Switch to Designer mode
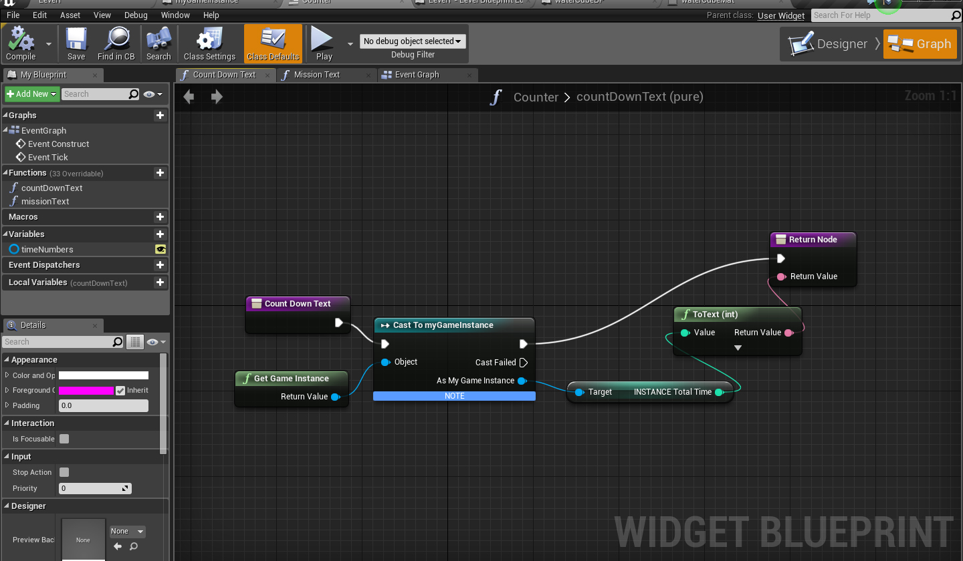The height and width of the screenshot is (561, 963). tap(829, 44)
